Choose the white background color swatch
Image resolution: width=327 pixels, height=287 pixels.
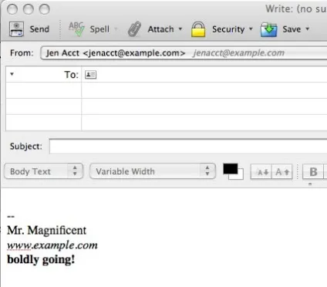240,176
